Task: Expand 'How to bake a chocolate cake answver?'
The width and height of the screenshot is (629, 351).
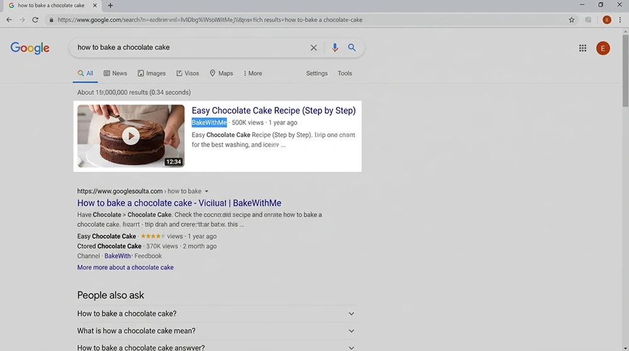Action: click(x=216, y=347)
